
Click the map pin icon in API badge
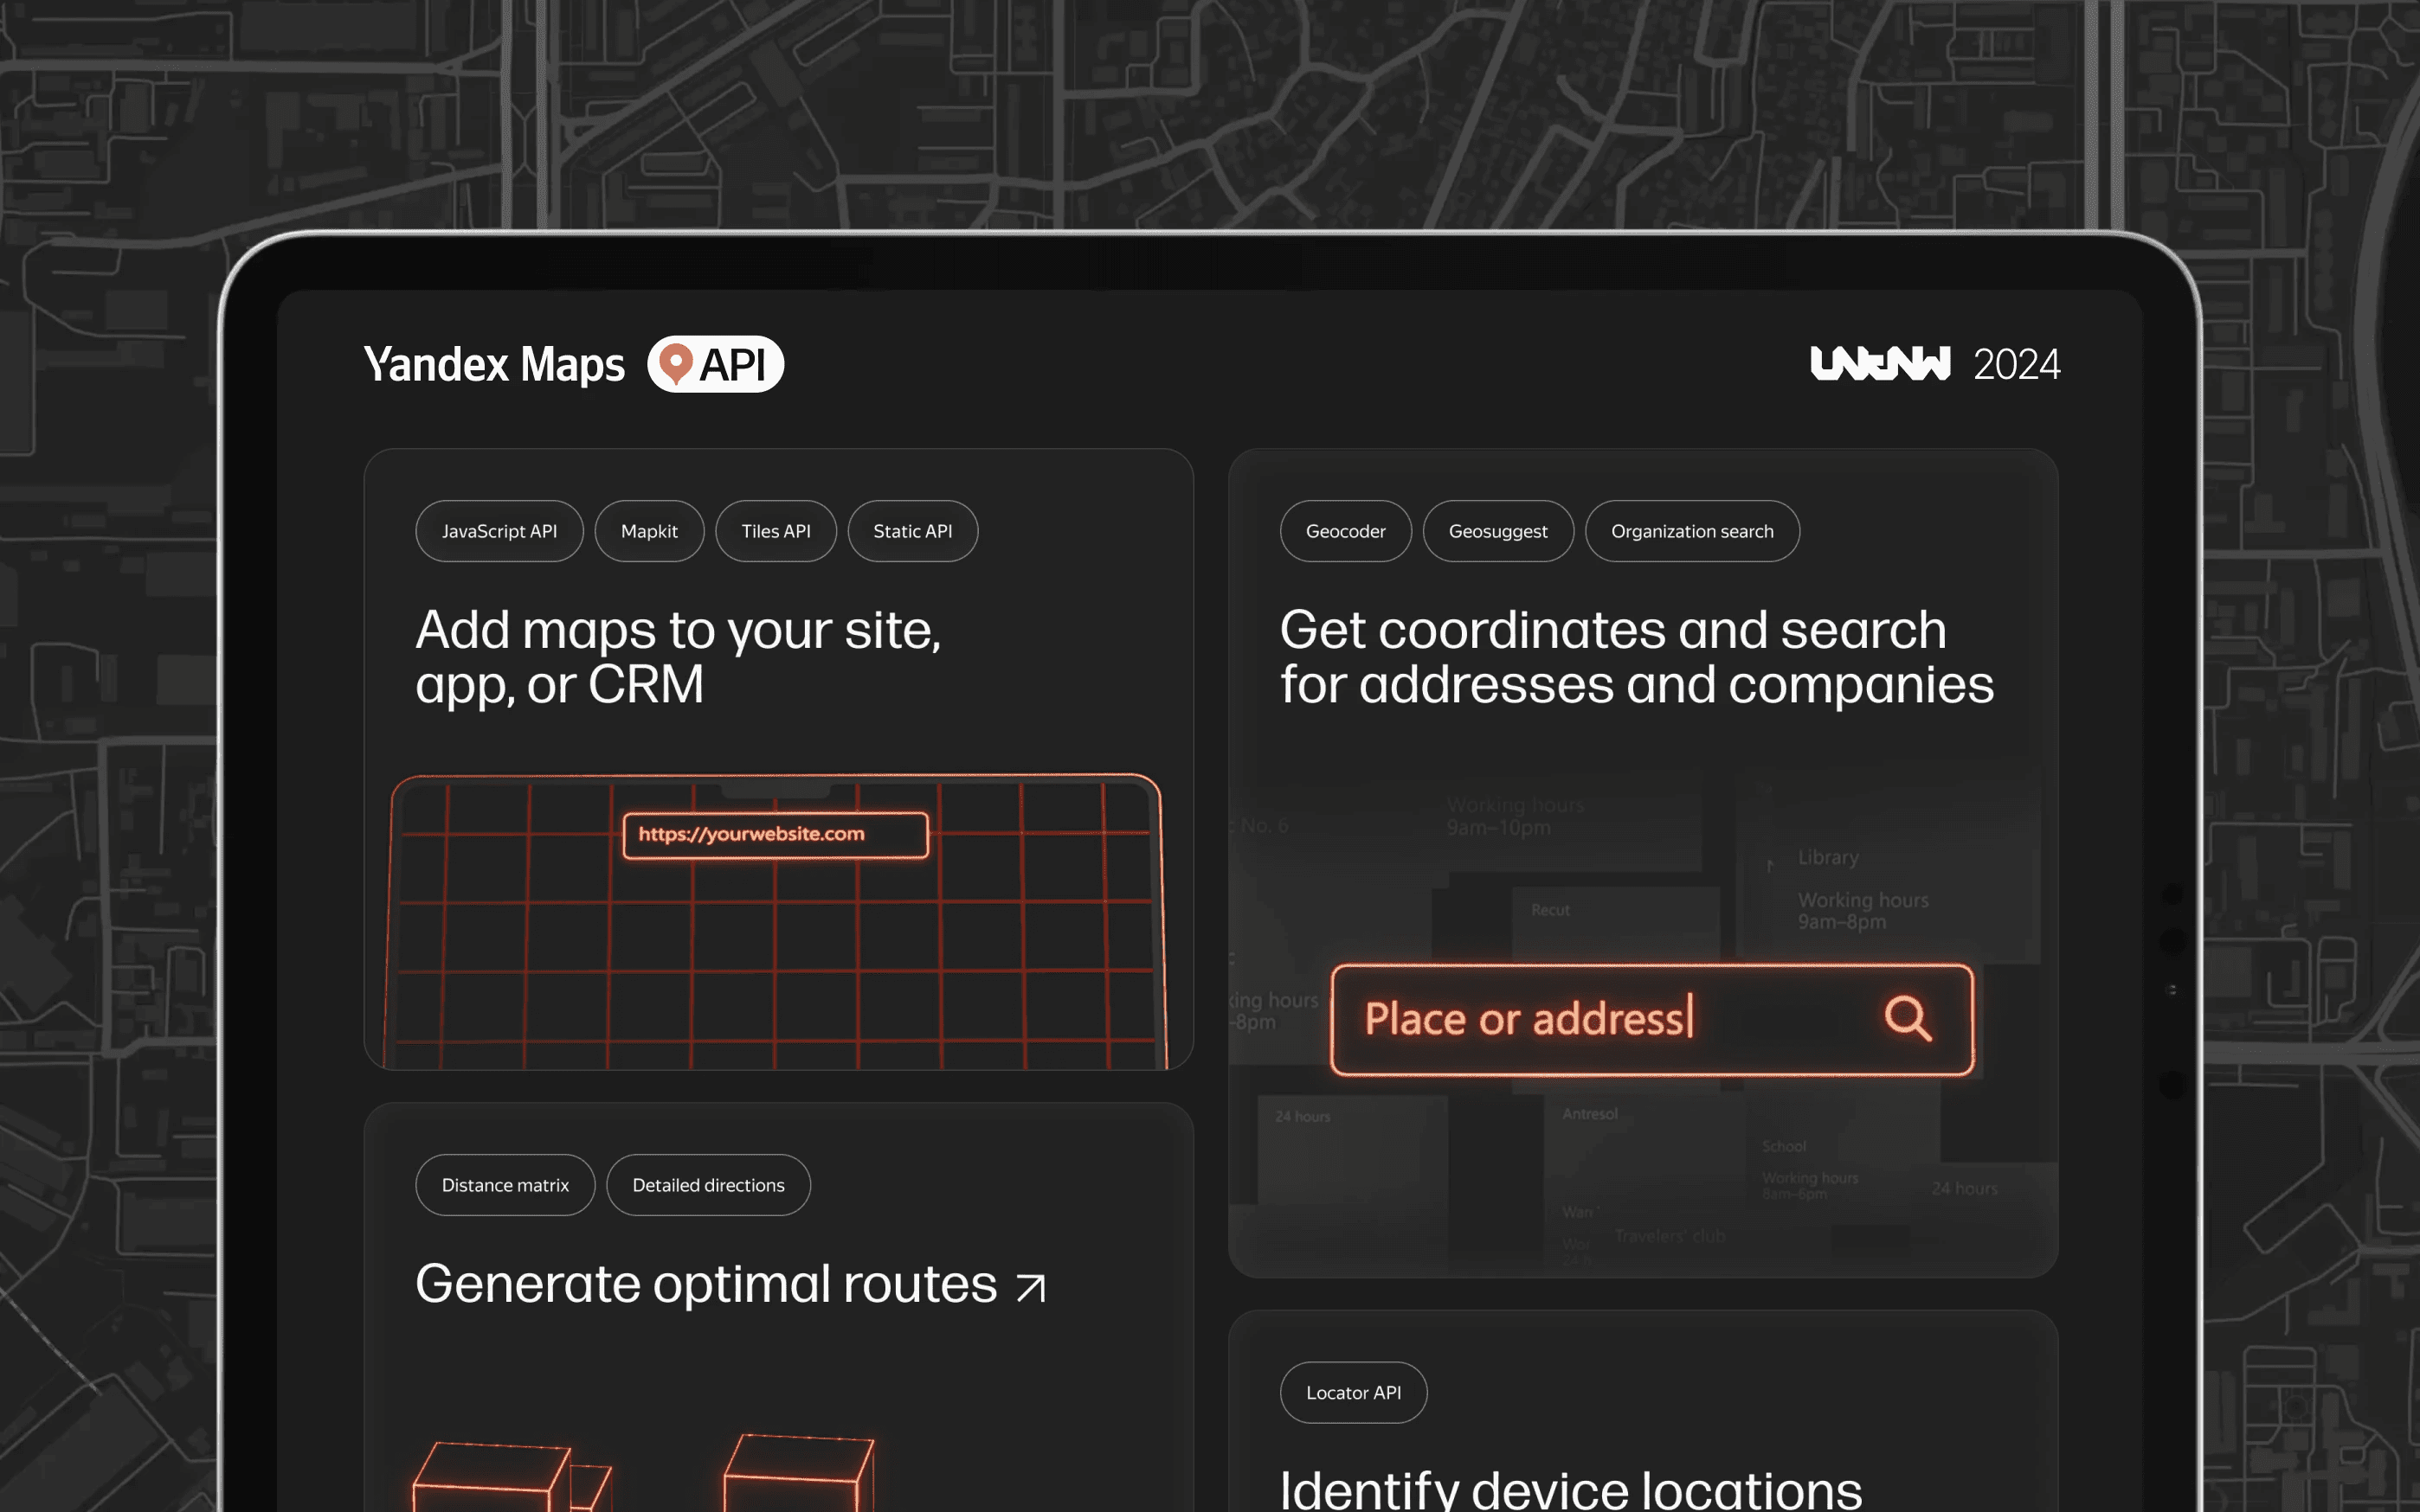coord(676,363)
